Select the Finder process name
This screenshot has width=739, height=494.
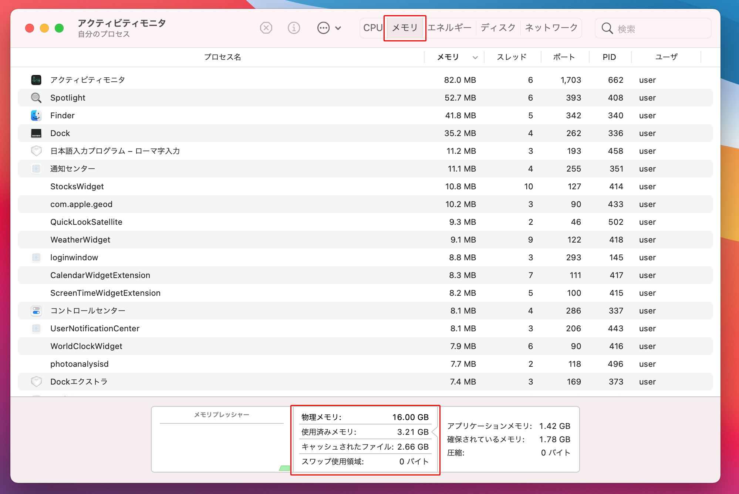[63, 115]
